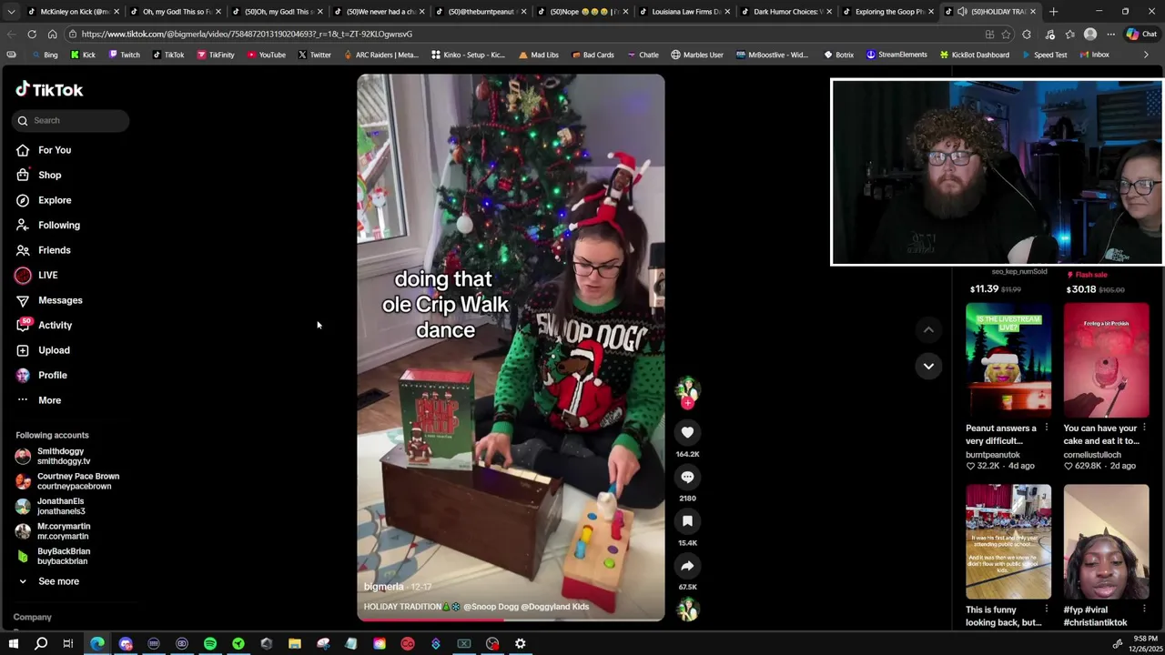
Task: Open Copilot Chat button in browser
Action: click(x=1142, y=34)
